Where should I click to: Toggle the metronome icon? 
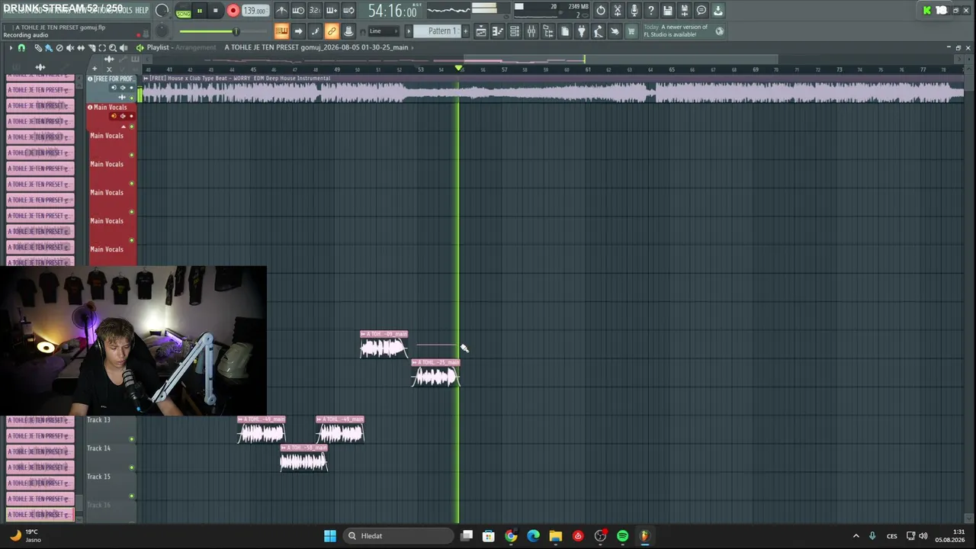tap(281, 11)
